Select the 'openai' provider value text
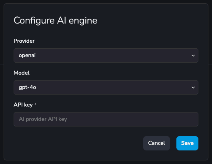This screenshot has width=212, height=164. 27,55
